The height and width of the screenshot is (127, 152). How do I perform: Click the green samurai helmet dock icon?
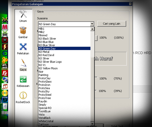pyautogui.click(x=5, y=34)
